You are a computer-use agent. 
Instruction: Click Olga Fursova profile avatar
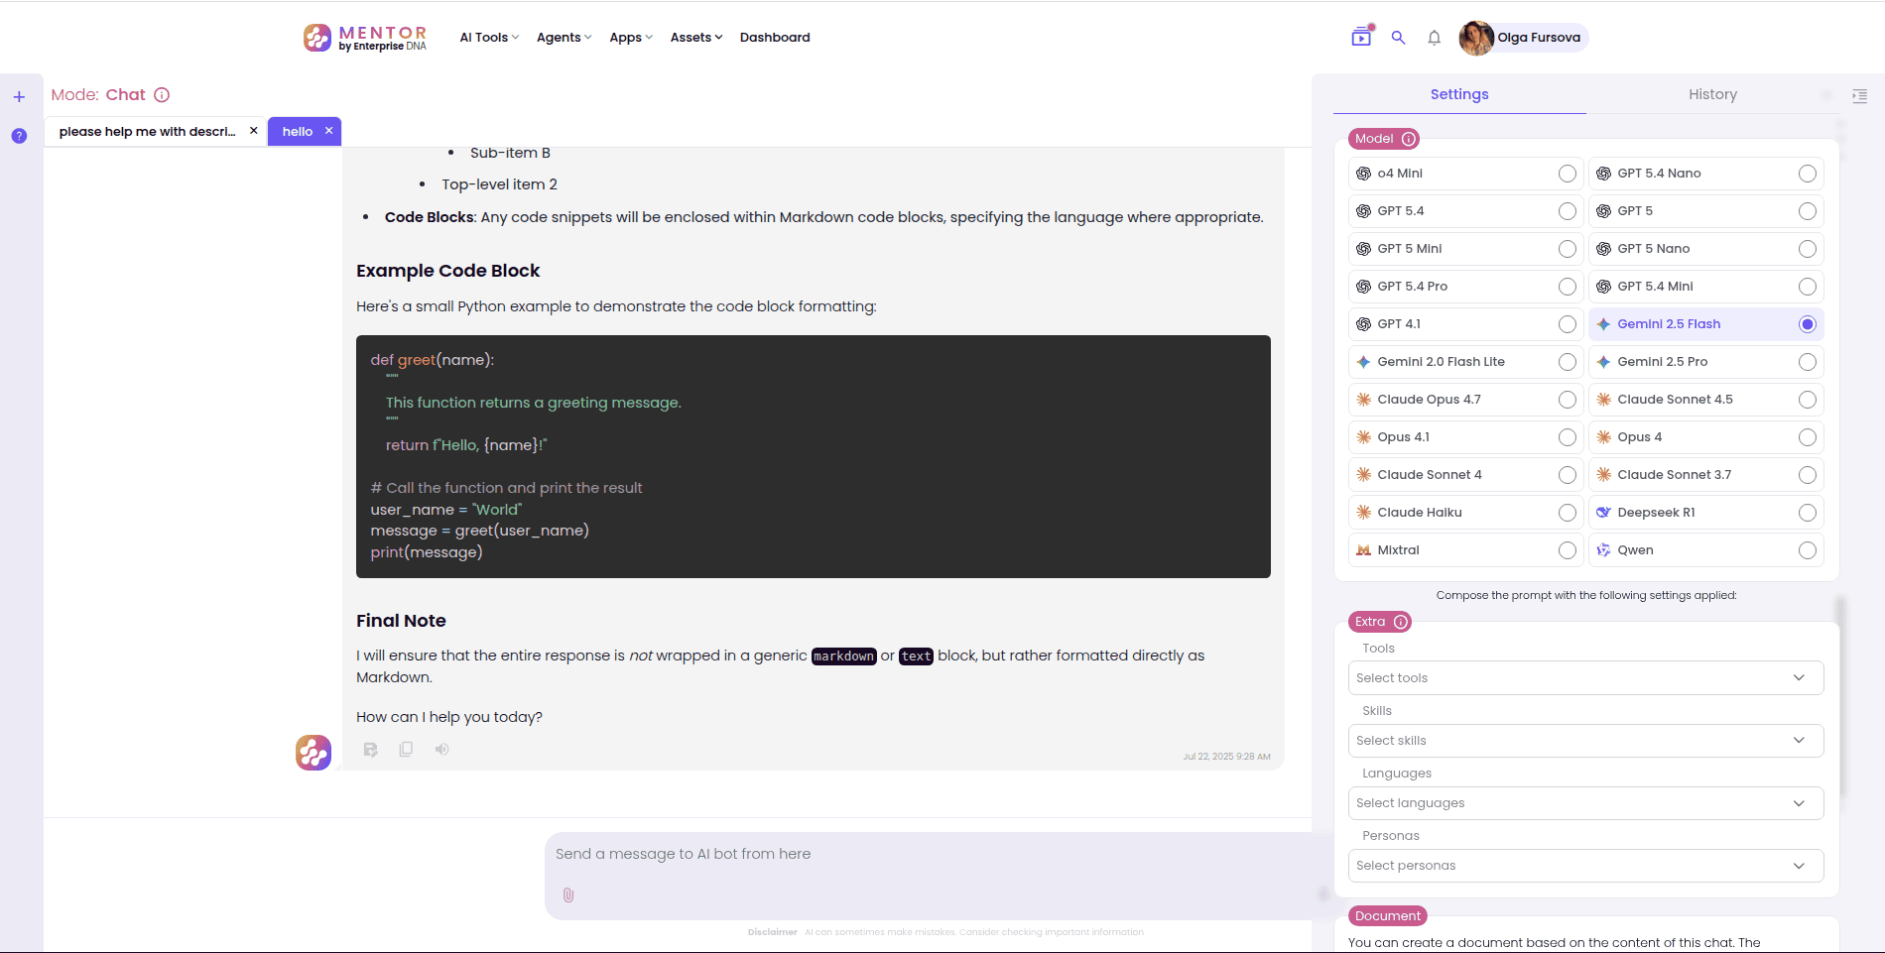(1476, 38)
